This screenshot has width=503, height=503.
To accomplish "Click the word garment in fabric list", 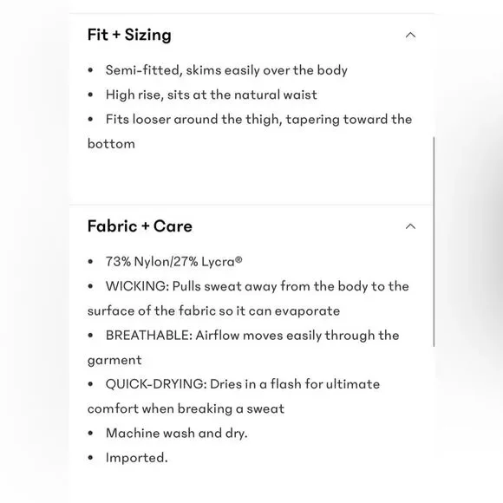I will click(x=114, y=360).
